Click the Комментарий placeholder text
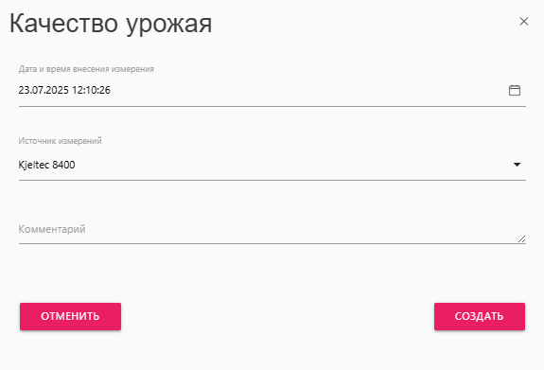Image resolution: width=544 pixels, height=370 pixels. (x=52, y=229)
